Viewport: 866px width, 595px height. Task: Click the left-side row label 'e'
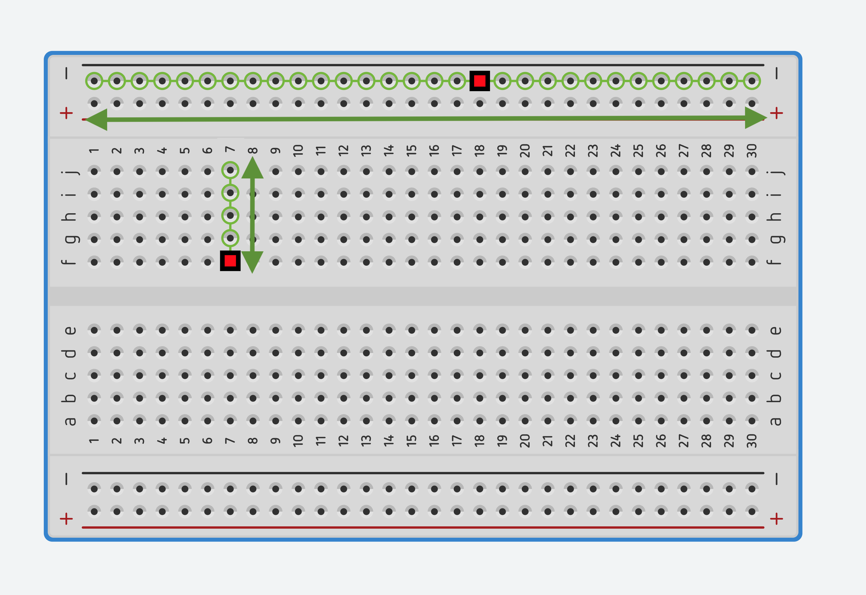(71, 330)
